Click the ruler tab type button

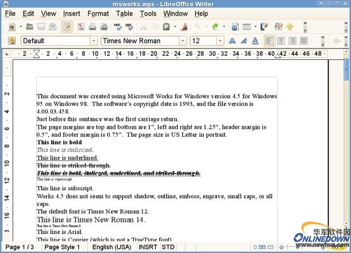(7, 53)
